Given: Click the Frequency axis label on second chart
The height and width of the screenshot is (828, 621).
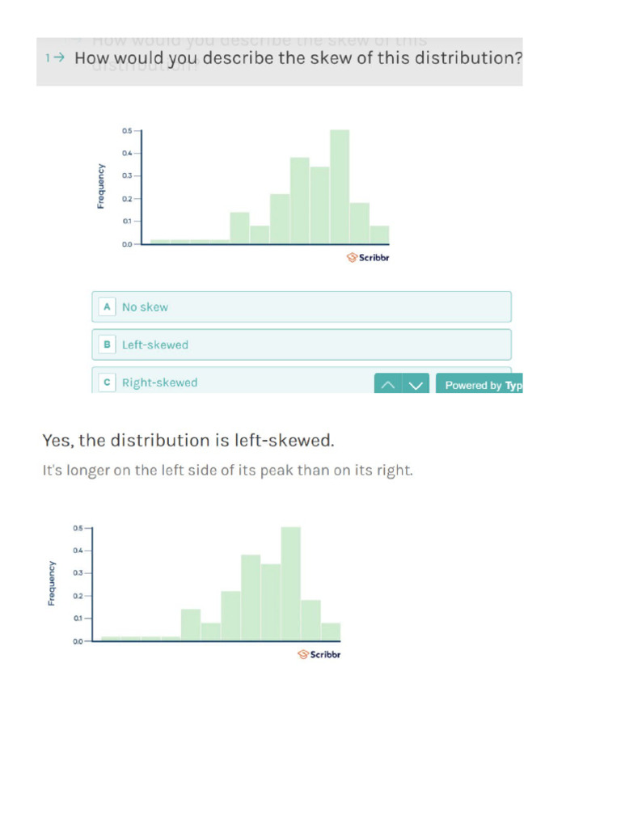Looking at the screenshot, I should tap(53, 583).
